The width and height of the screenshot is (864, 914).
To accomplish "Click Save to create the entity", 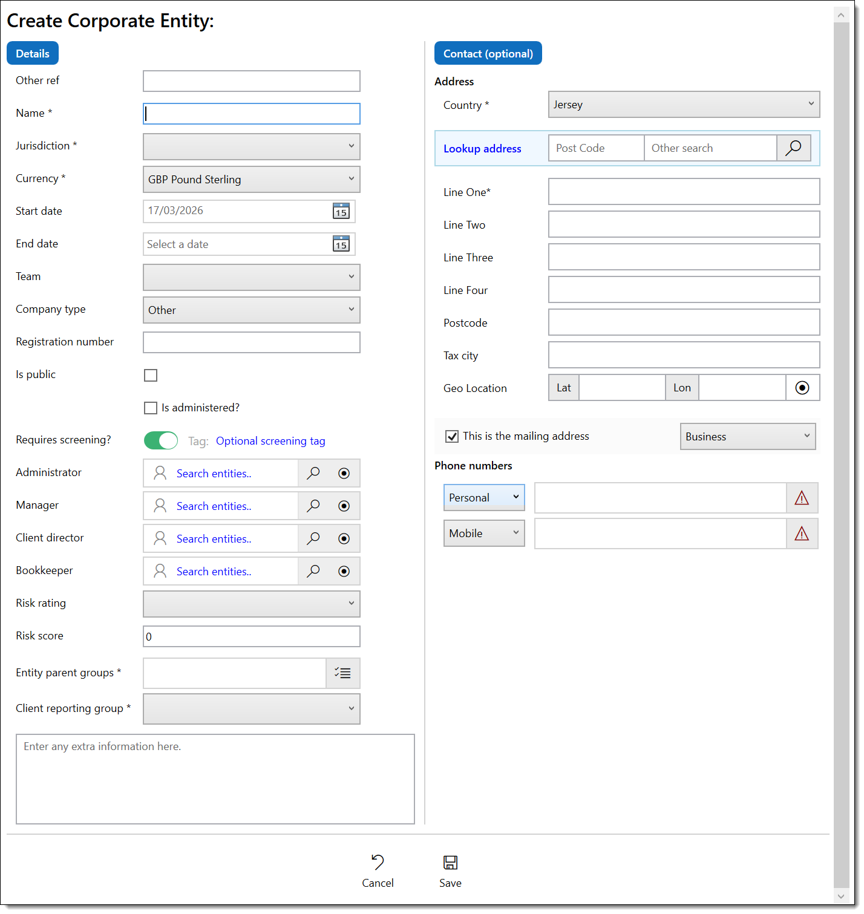I will [x=450, y=871].
